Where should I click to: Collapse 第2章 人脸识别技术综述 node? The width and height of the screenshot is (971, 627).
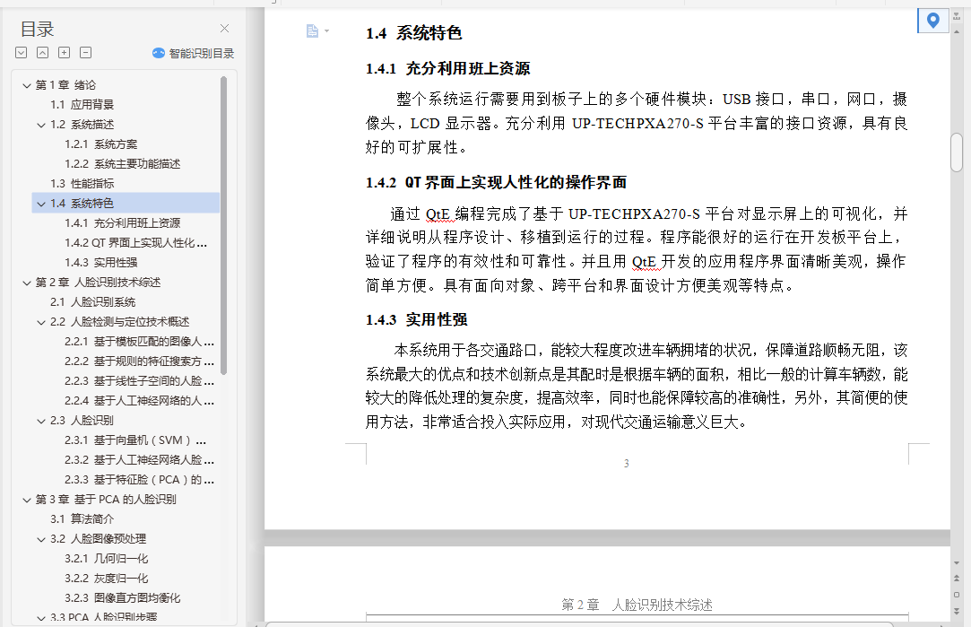click(27, 283)
